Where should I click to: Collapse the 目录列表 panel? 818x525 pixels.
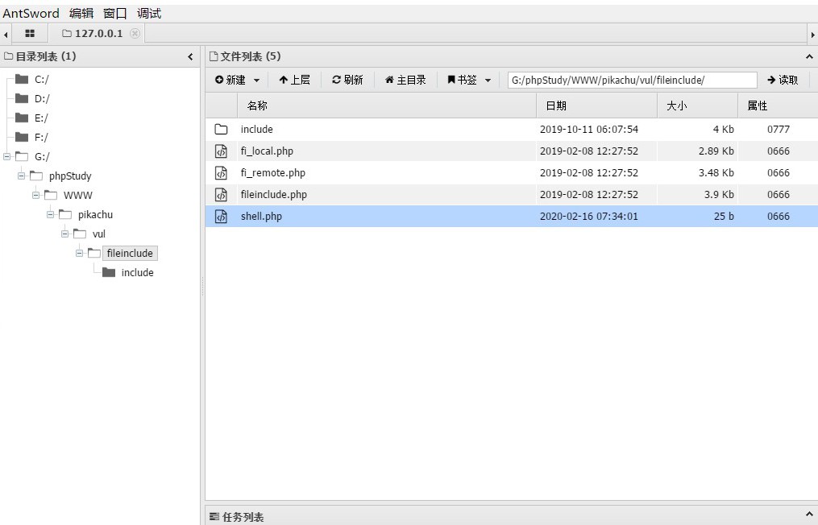[190, 56]
